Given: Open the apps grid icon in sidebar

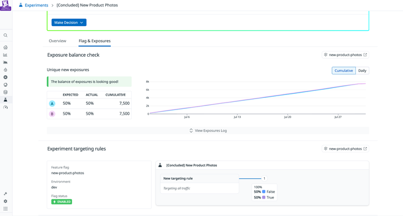Looking at the screenshot, I should (x=5, y=208).
